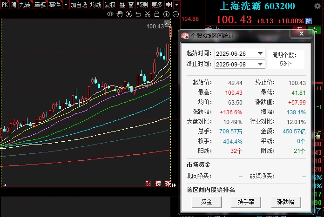324x217 pixels.
Task: Click the 换手率 ranking button
Action: [x=246, y=202]
